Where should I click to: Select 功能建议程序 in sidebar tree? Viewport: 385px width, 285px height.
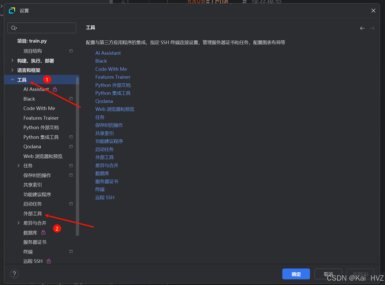pos(37,194)
